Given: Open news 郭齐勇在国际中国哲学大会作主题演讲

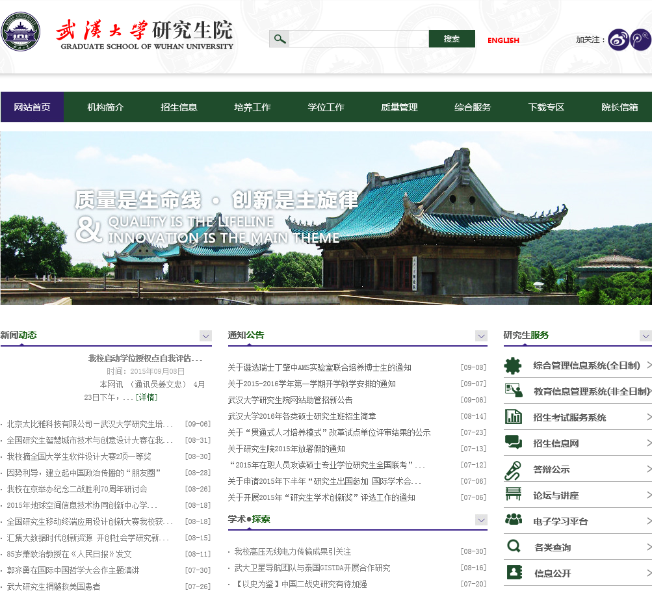Looking at the screenshot, I should point(73,570).
